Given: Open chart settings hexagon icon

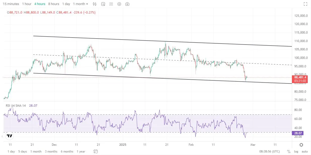Looking at the screenshot, I should 119,4.
